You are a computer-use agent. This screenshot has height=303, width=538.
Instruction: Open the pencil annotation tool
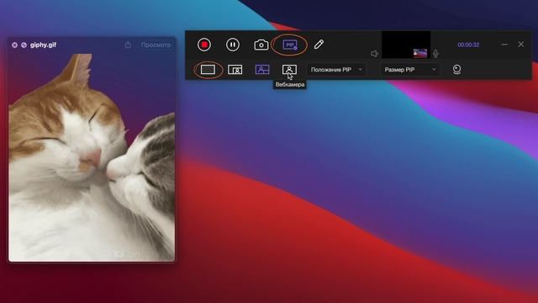[319, 45]
